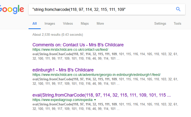191x117 pixels.
Task: Click the 'About 2,530 results' count text
Action: (58, 34)
